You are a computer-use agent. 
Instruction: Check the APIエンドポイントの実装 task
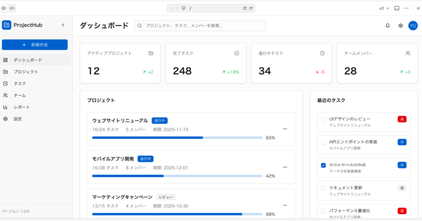[323, 142]
